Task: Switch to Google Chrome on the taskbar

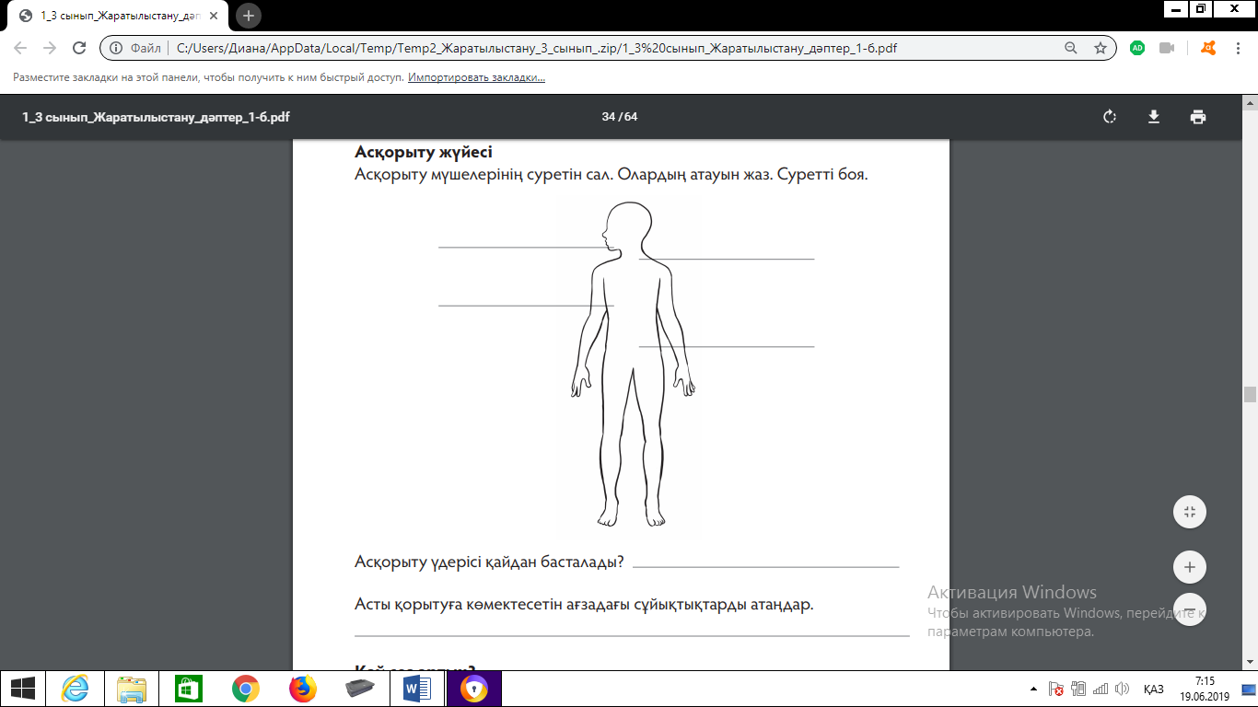Action: coord(245,689)
